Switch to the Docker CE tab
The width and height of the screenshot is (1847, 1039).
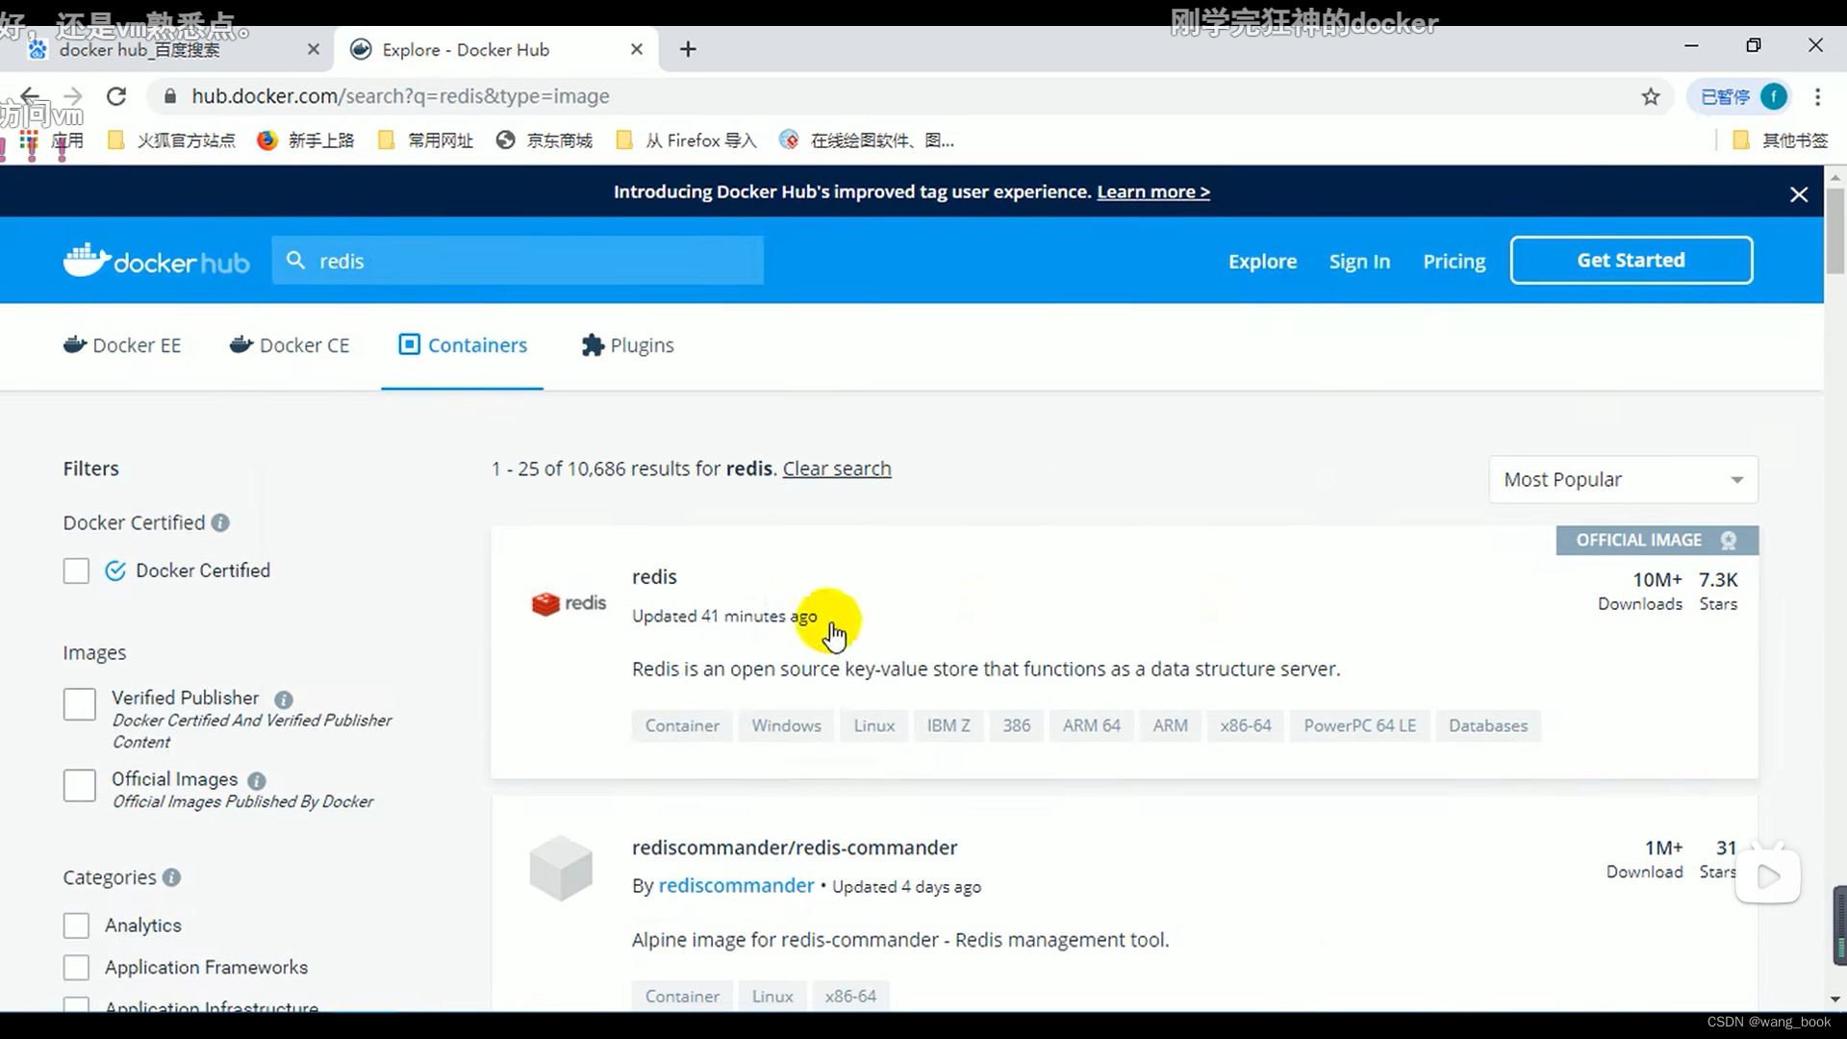pos(290,345)
